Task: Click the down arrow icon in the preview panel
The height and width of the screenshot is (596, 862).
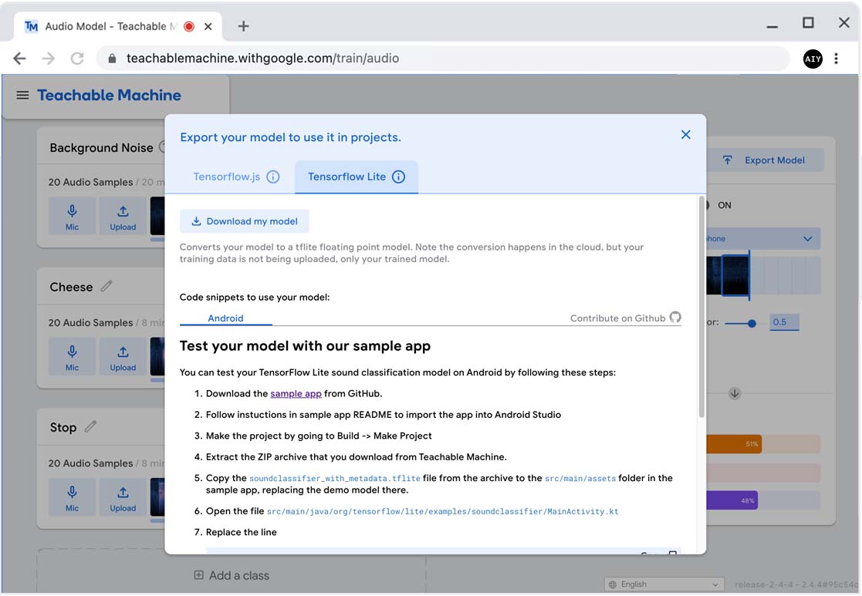Action: tap(735, 393)
